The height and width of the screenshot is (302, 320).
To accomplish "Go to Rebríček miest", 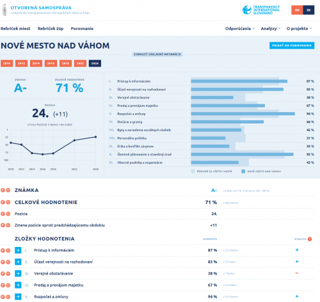I will (15, 29).
